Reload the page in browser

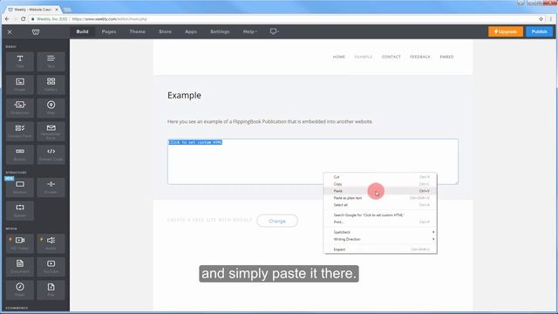24,19
